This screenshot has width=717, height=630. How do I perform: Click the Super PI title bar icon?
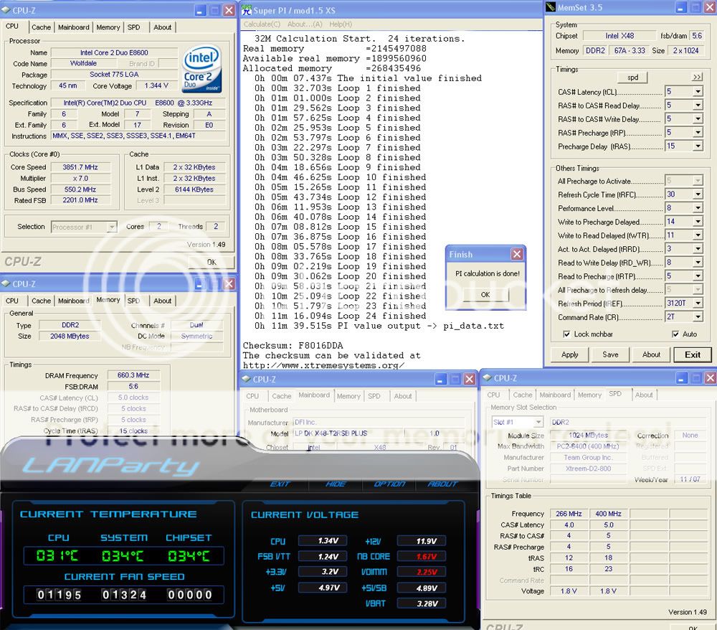pos(247,10)
